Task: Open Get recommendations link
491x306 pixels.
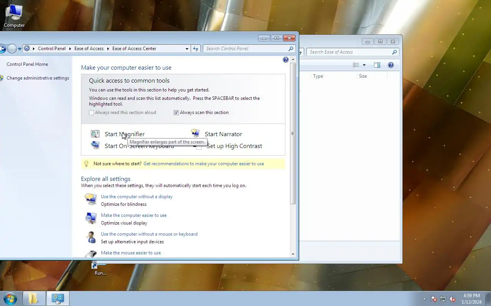Action: [204, 164]
